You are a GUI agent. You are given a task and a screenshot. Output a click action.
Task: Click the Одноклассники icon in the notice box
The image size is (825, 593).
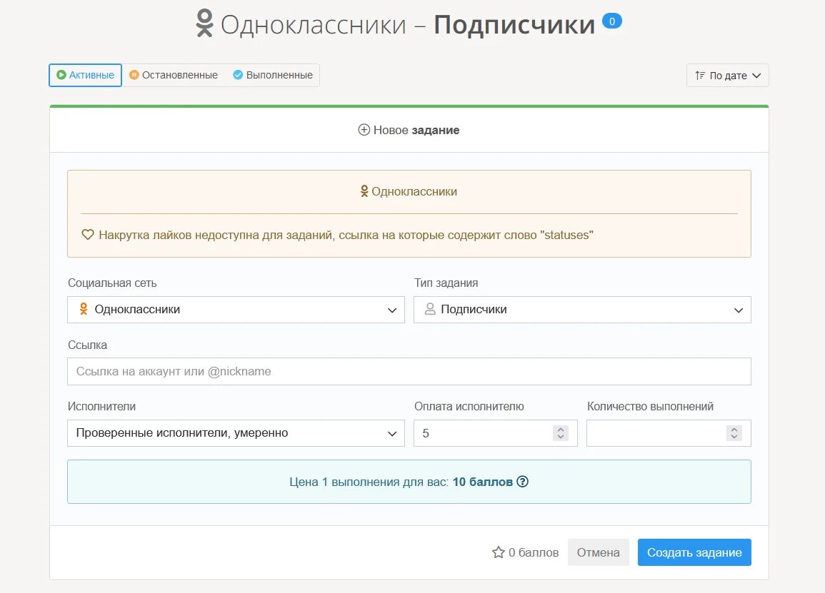click(x=364, y=191)
